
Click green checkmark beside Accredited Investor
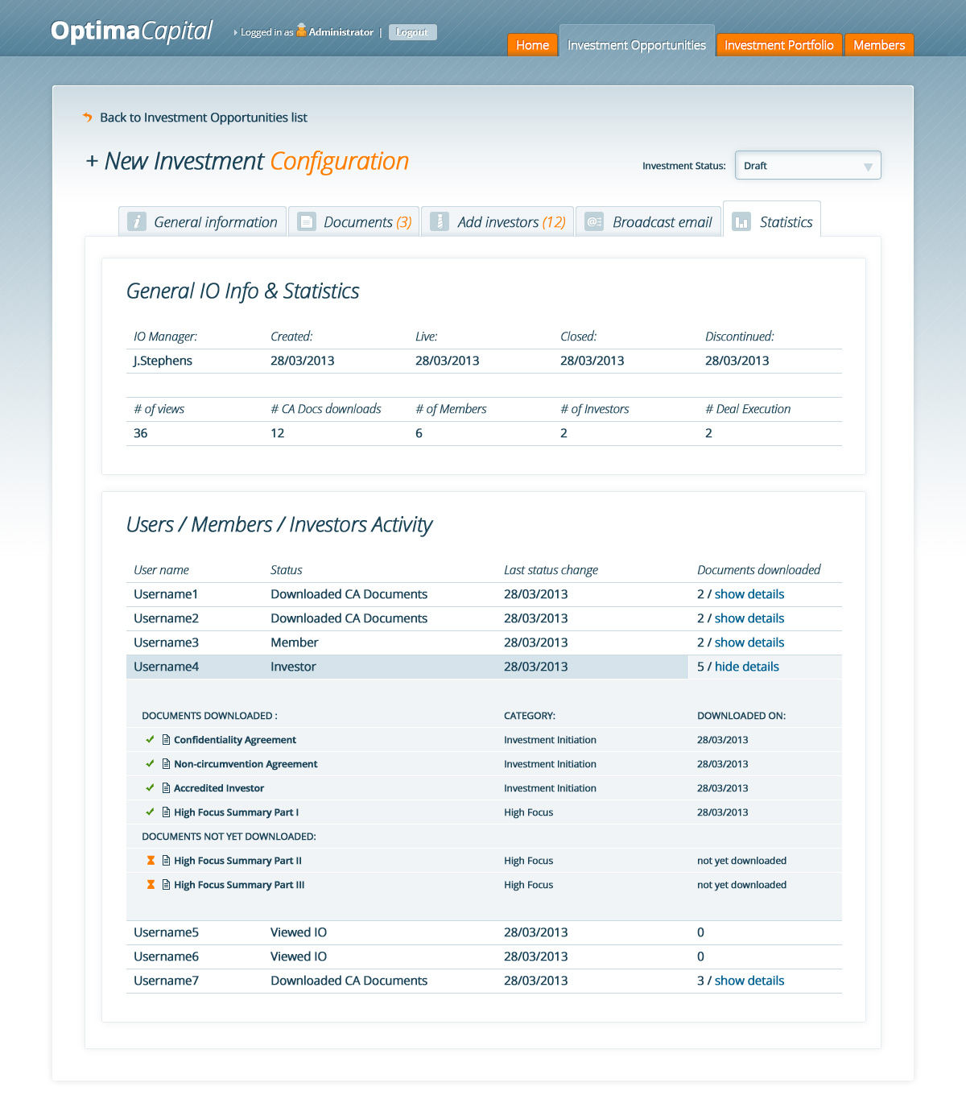coord(150,787)
